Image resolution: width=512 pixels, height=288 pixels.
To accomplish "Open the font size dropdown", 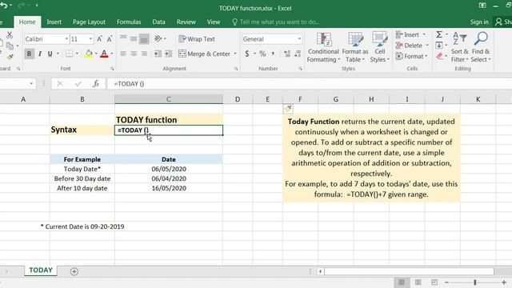I will (90, 39).
